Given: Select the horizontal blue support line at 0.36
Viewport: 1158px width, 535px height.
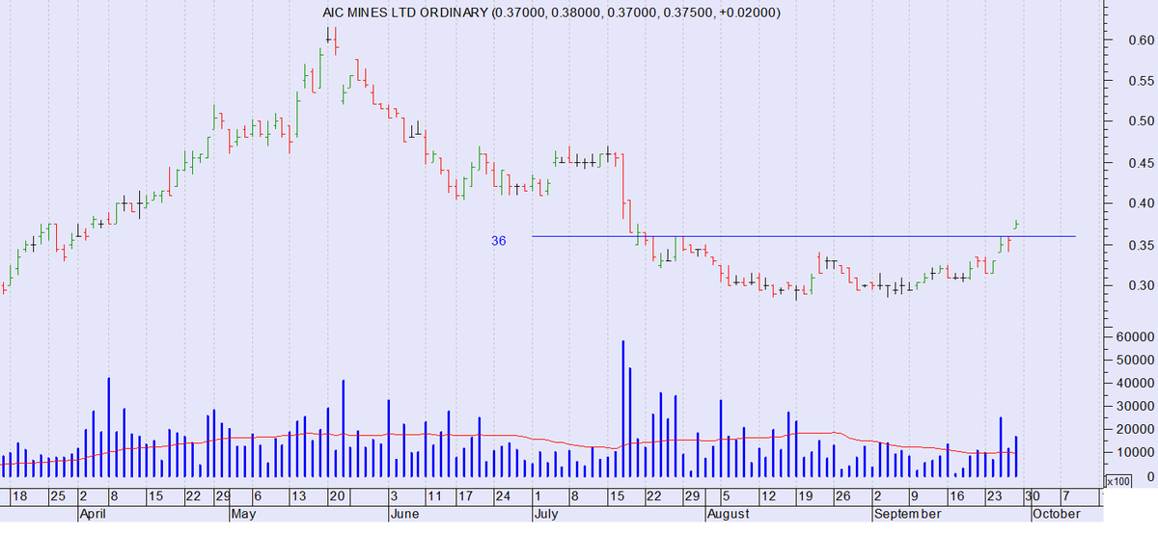Looking at the screenshot, I should tap(804, 236).
